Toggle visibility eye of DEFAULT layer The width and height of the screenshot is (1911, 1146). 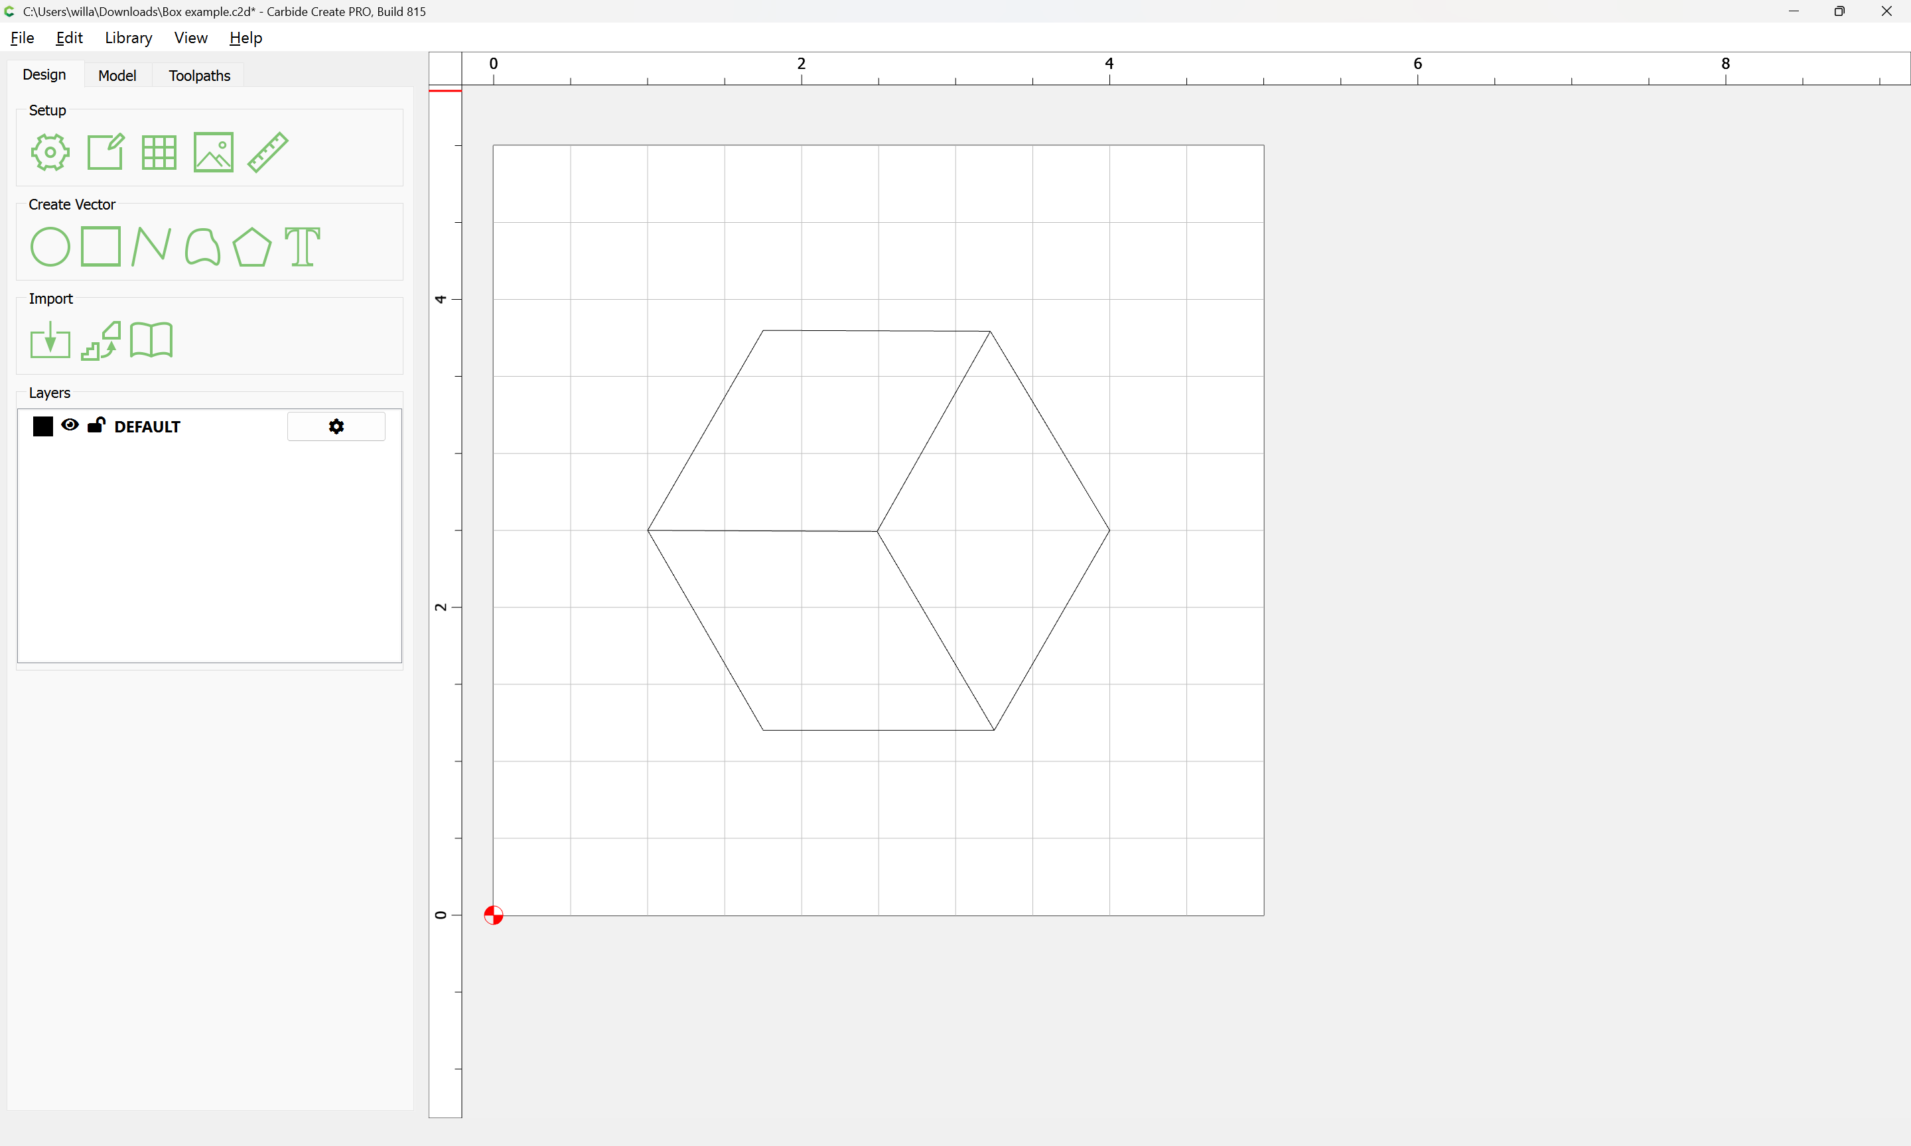click(x=70, y=424)
